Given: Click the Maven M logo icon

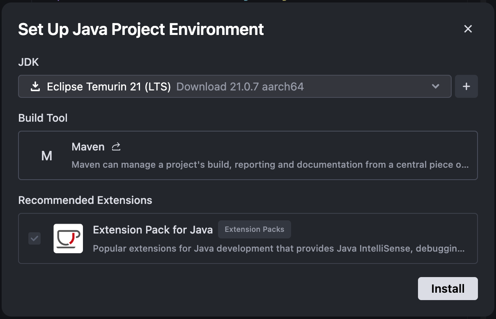Looking at the screenshot, I should [x=47, y=155].
